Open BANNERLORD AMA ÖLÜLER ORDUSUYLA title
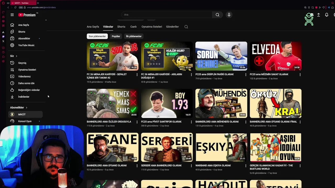Image resolution: width=335 pixels, height=188 pixels. pos(109,122)
